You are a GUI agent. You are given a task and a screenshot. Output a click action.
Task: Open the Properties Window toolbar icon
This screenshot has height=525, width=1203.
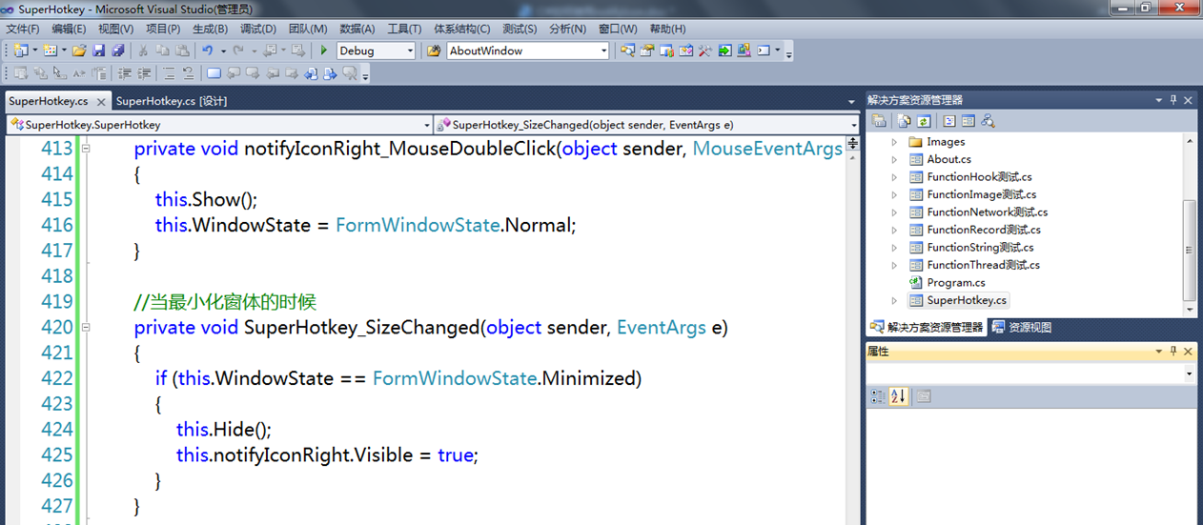pyautogui.click(x=647, y=50)
